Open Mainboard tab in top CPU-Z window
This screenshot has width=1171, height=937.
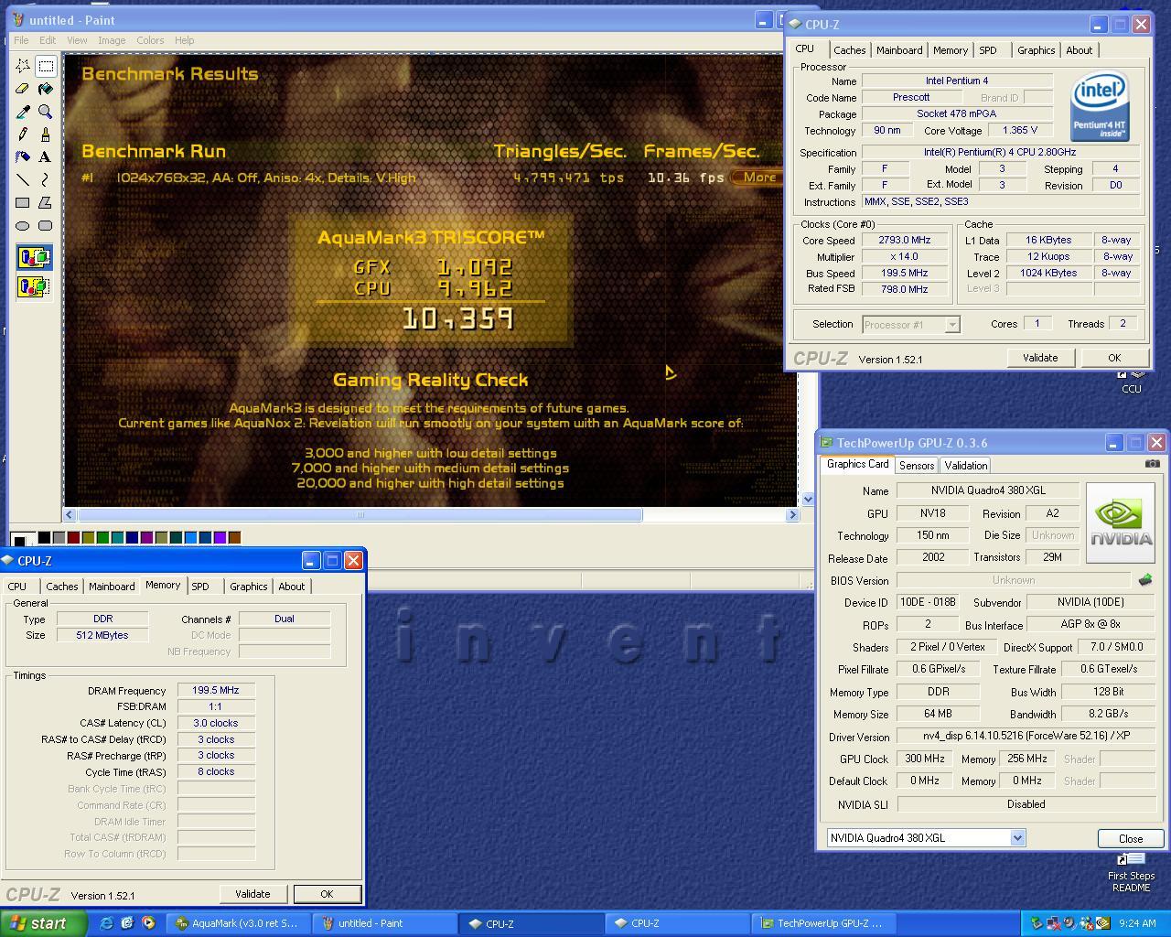click(899, 50)
